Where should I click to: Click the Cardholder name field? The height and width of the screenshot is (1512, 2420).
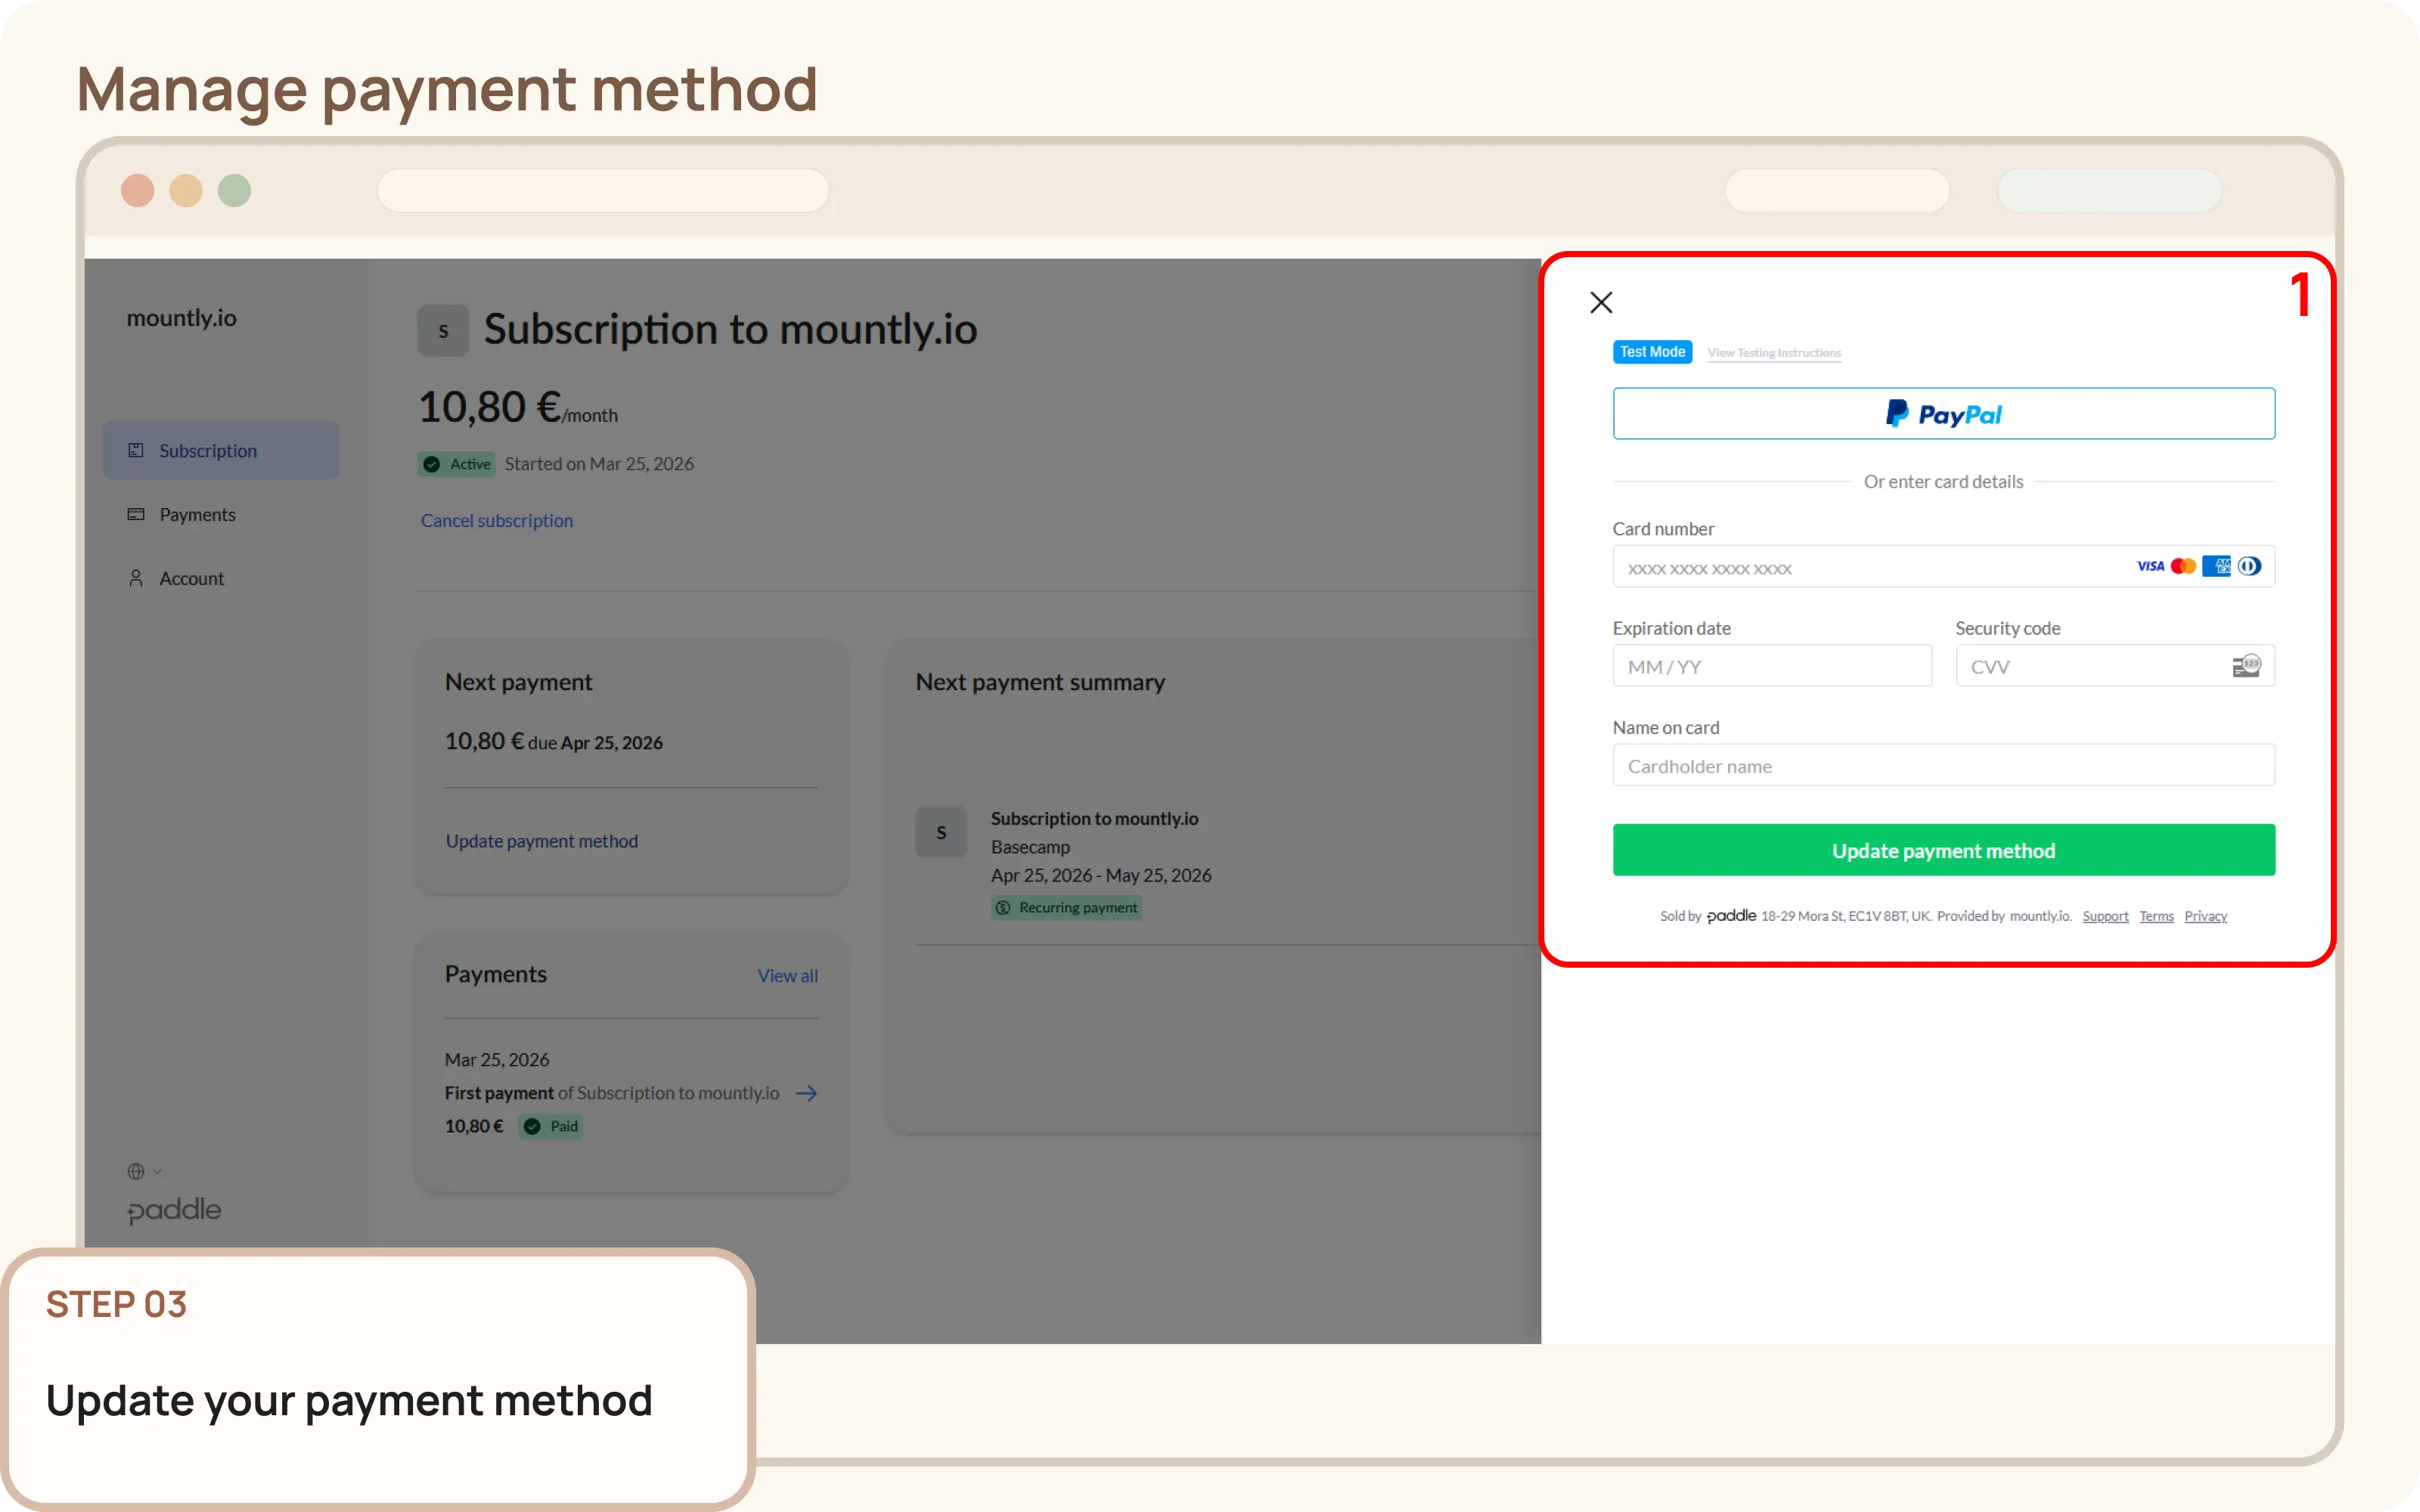pyautogui.click(x=1941, y=765)
